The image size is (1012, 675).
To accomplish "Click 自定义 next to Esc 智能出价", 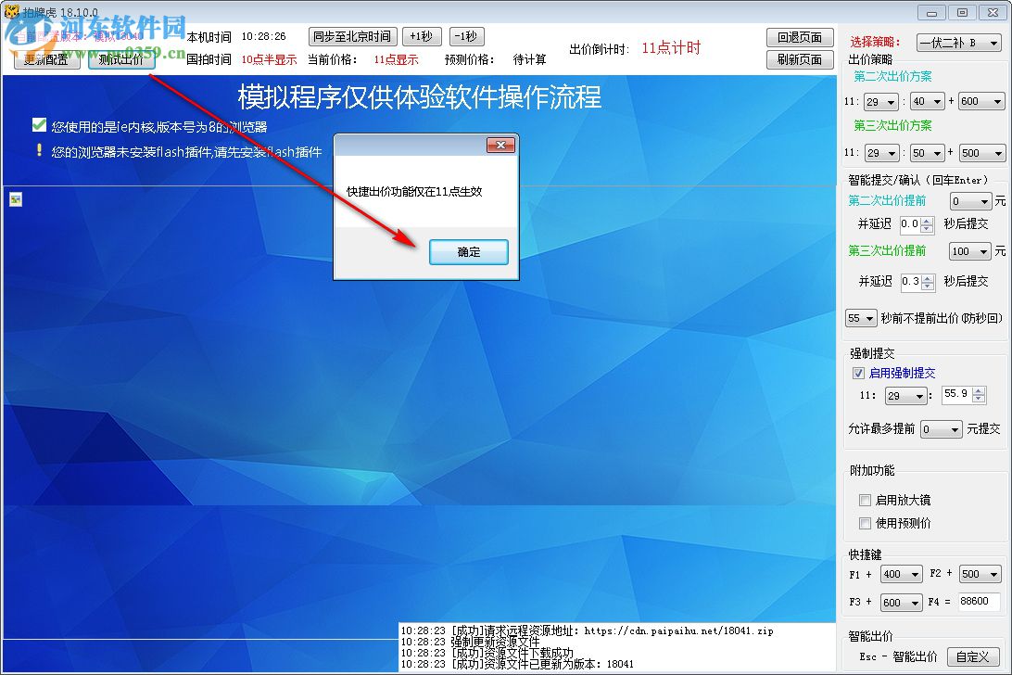I will point(972,656).
